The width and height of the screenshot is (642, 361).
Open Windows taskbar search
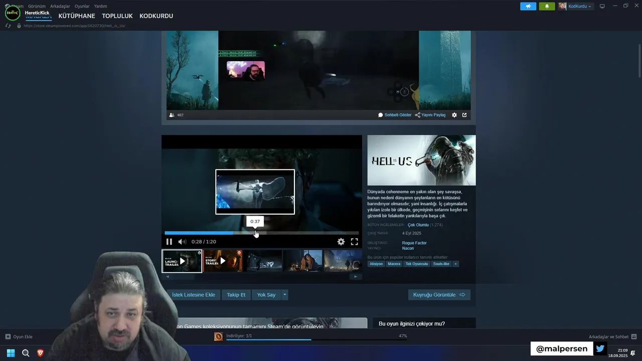click(x=26, y=353)
